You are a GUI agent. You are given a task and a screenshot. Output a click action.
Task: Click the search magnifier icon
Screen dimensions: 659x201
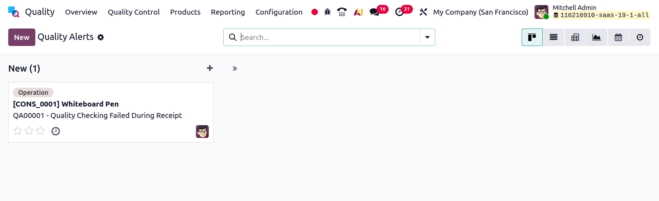click(233, 37)
